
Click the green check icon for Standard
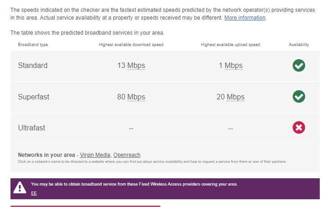tap(299, 66)
